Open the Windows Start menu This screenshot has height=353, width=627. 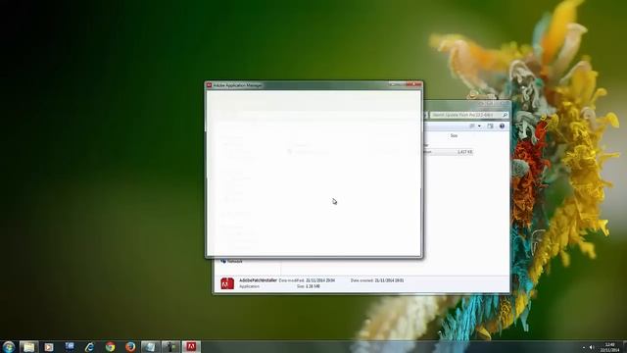click(8, 346)
